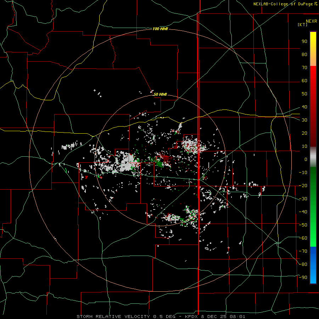This screenshot has width=319, height=319.
Task: Click the -80 value on the velocity scale
Action: (x=303, y=264)
